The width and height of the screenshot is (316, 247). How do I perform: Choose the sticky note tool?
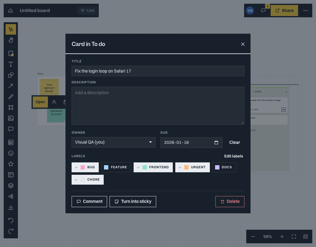tap(11, 53)
